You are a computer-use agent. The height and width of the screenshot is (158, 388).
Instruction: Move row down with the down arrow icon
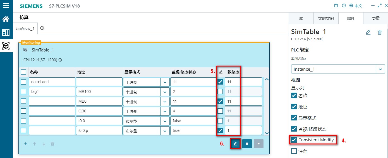44,144
